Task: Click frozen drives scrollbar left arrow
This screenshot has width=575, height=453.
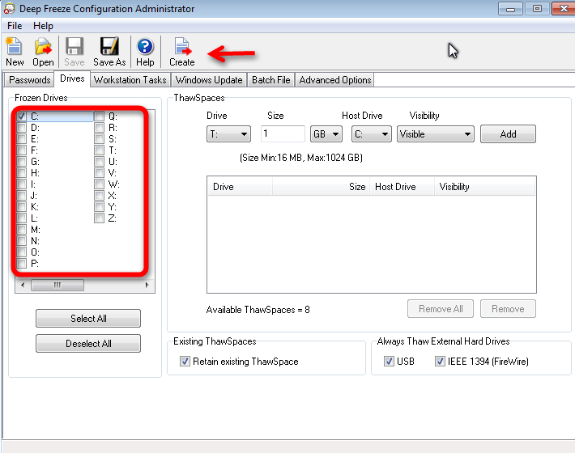Action: (23, 285)
